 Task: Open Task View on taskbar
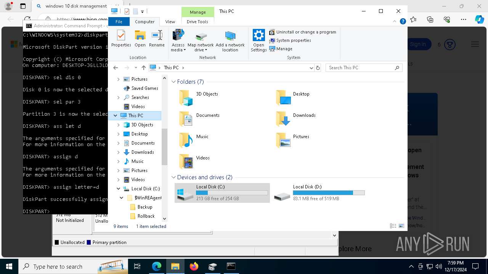tap(137, 266)
